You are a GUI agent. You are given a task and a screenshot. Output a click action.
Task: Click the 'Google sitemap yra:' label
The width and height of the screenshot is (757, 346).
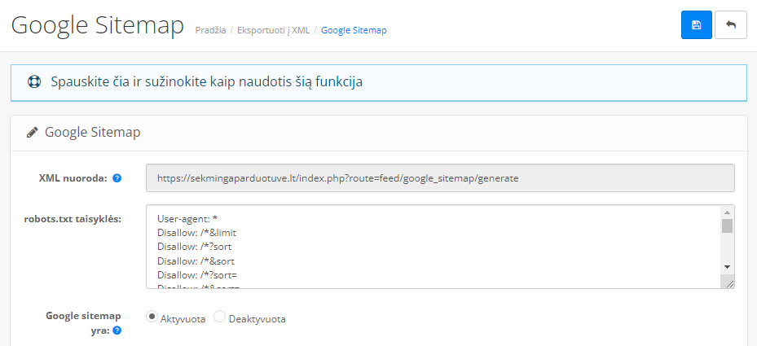coord(83,323)
